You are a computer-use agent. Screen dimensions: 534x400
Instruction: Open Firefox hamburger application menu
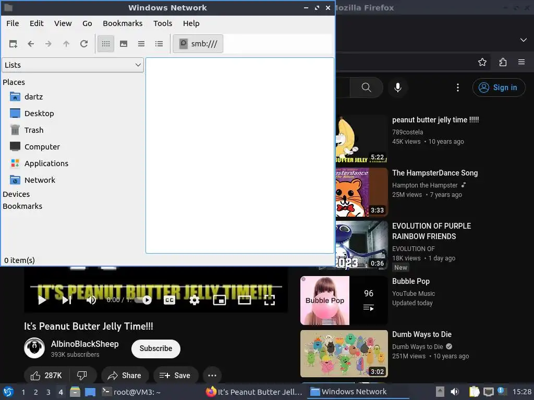pos(521,63)
